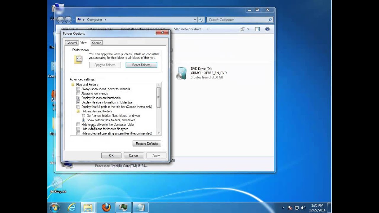Click the refresh icon beside address bar
Viewport: 379px width, 213px height.
click(201, 20)
